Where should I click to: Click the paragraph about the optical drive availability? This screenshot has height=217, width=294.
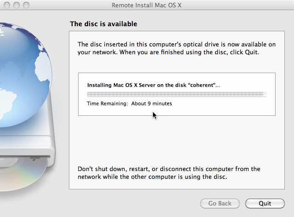[x=176, y=48]
